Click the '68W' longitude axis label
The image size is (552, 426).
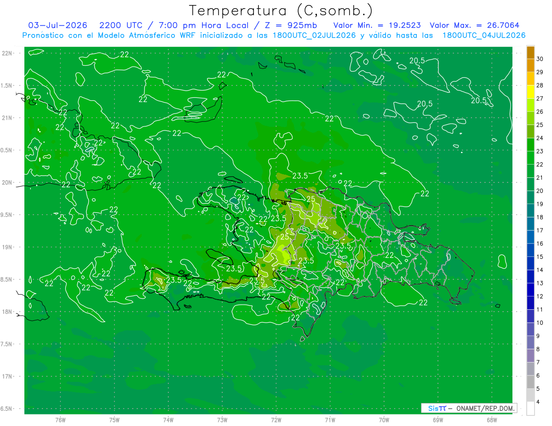pos(491,420)
